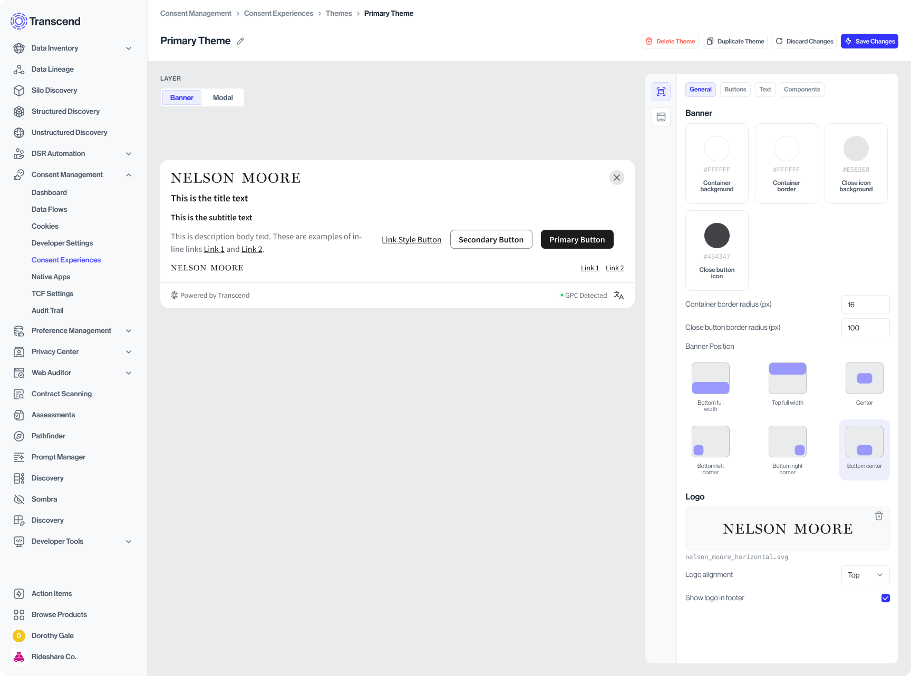The width and height of the screenshot is (911, 676).
Task: Click Save Changes button
Action: click(869, 41)
